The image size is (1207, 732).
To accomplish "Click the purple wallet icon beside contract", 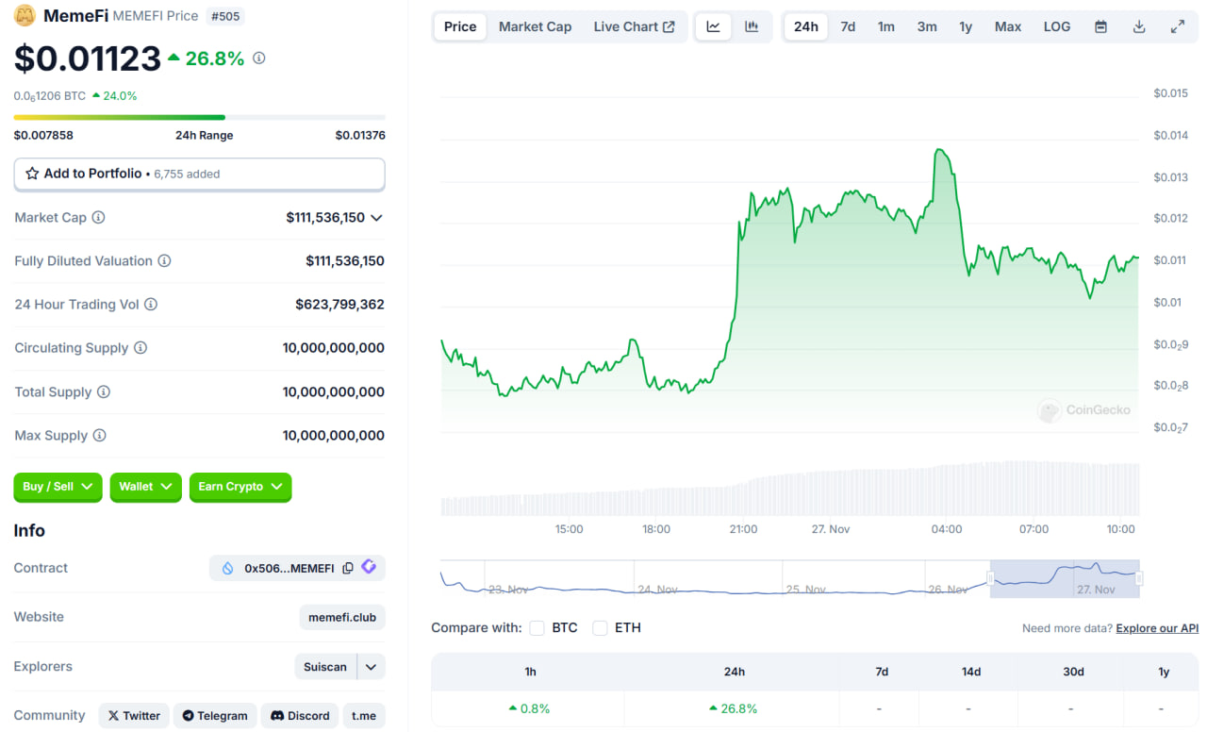I will pos(369,567).
